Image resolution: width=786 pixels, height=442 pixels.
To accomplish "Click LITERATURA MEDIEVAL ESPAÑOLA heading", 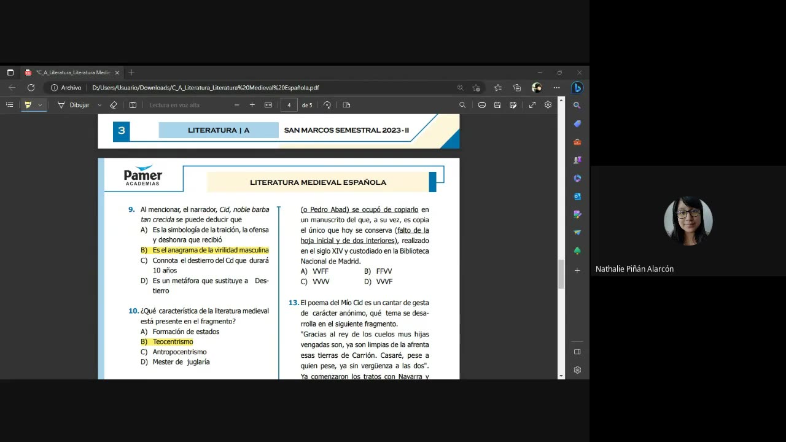I will (x=318, y=182).
